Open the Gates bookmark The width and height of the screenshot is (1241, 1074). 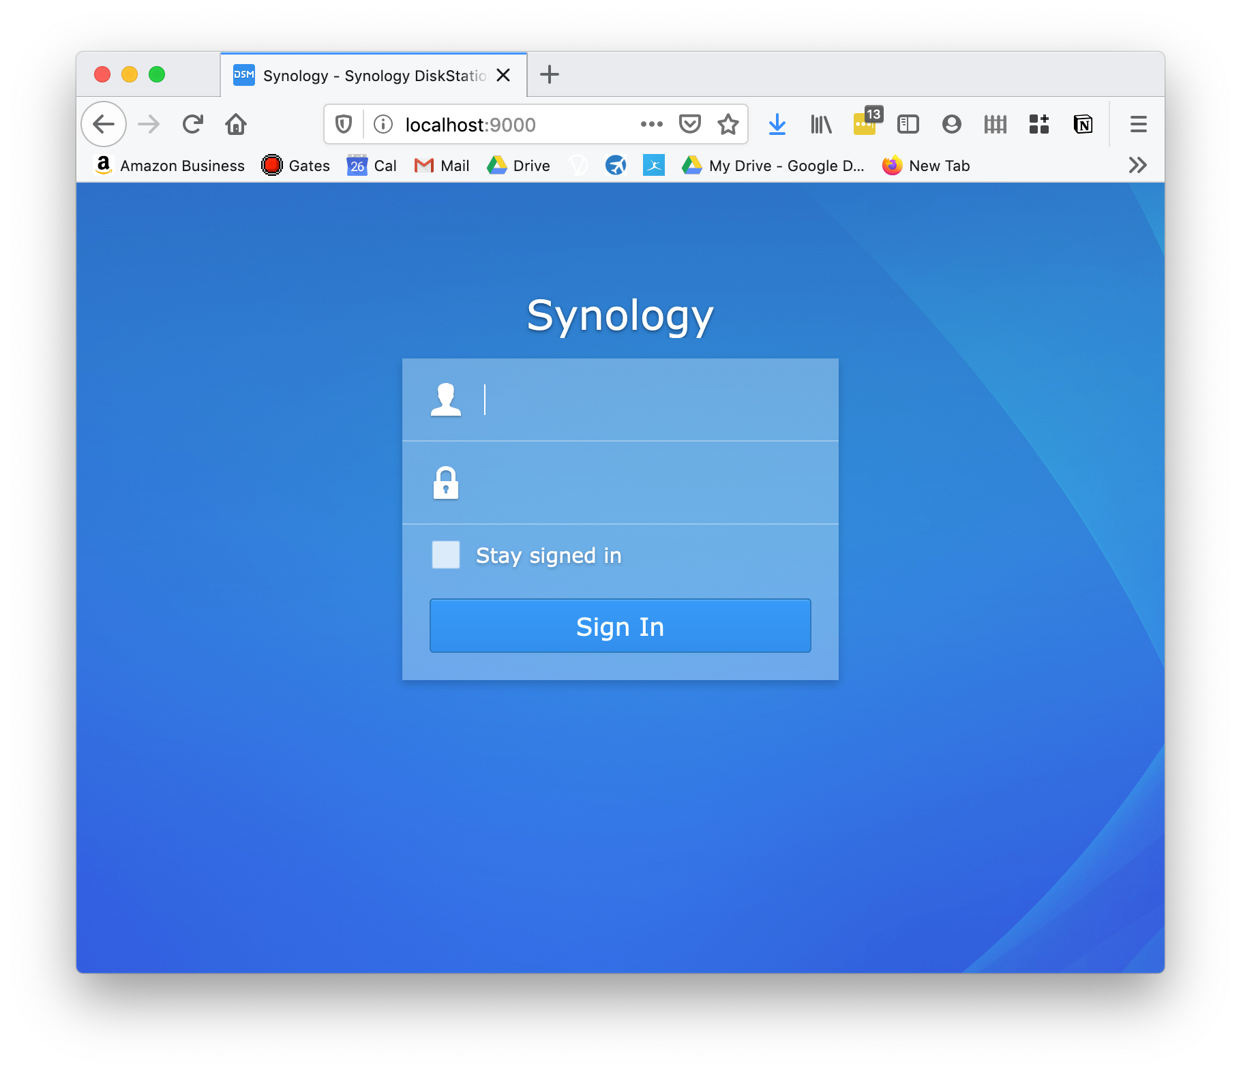296,166
